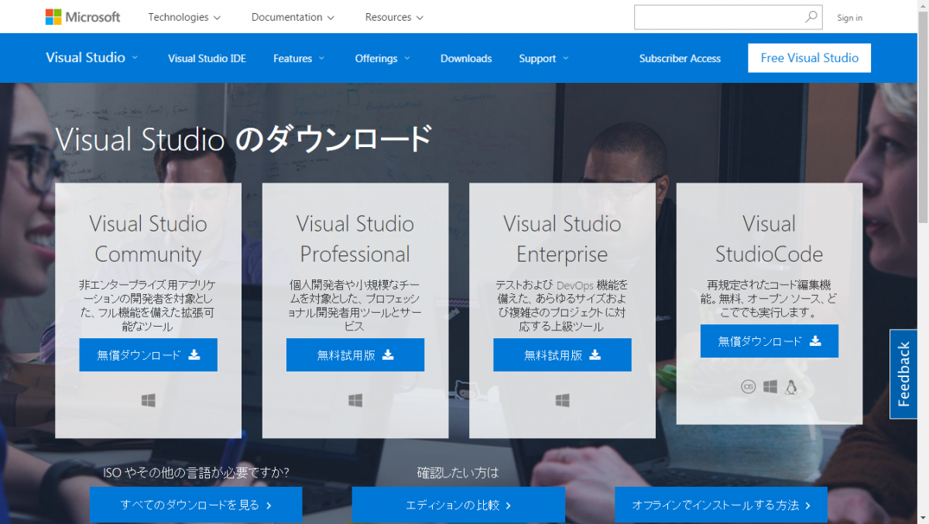This screenshot has height=524, width=929.
Task: Expand the Technologies dropdown
Action: [x=184, y=17]
